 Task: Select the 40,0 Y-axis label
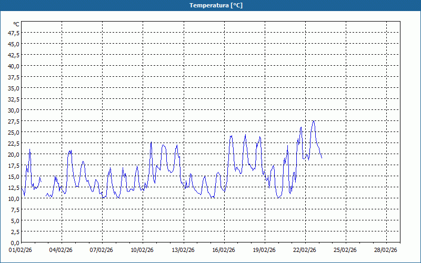click(13, 66)
